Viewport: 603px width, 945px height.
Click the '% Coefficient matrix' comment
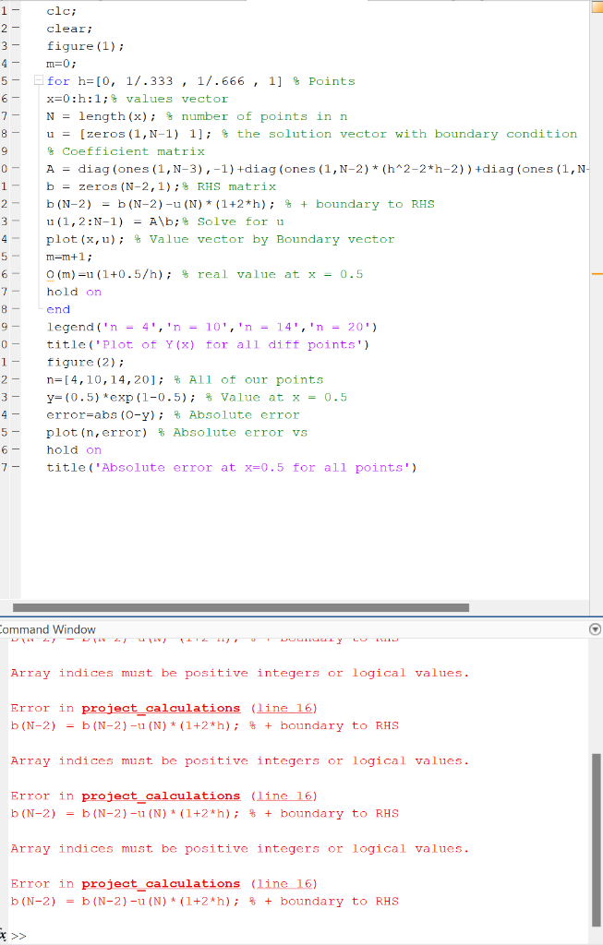click(126, 151)
